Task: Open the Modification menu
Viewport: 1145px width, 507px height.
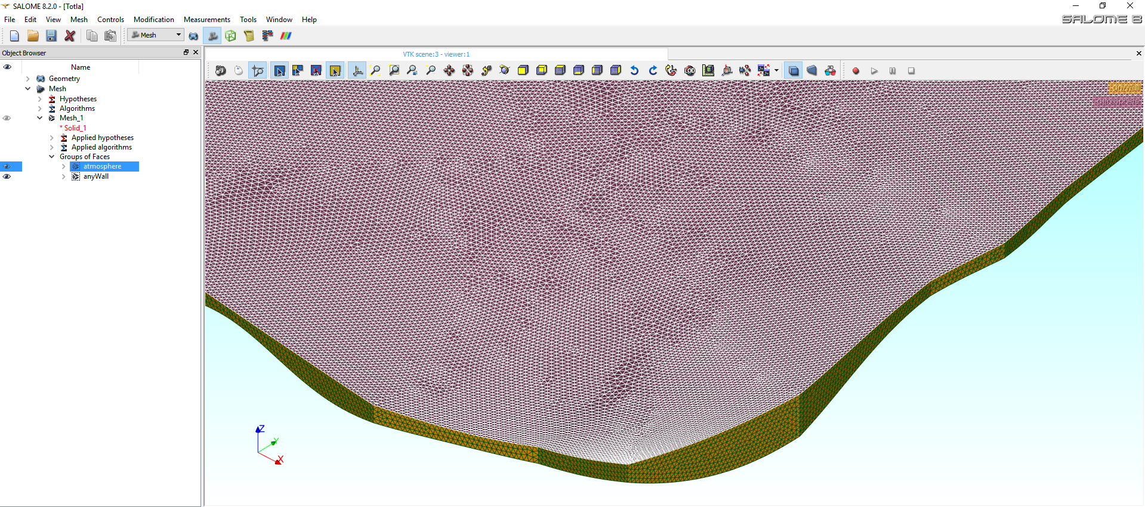Action: (x=154, y=20)
